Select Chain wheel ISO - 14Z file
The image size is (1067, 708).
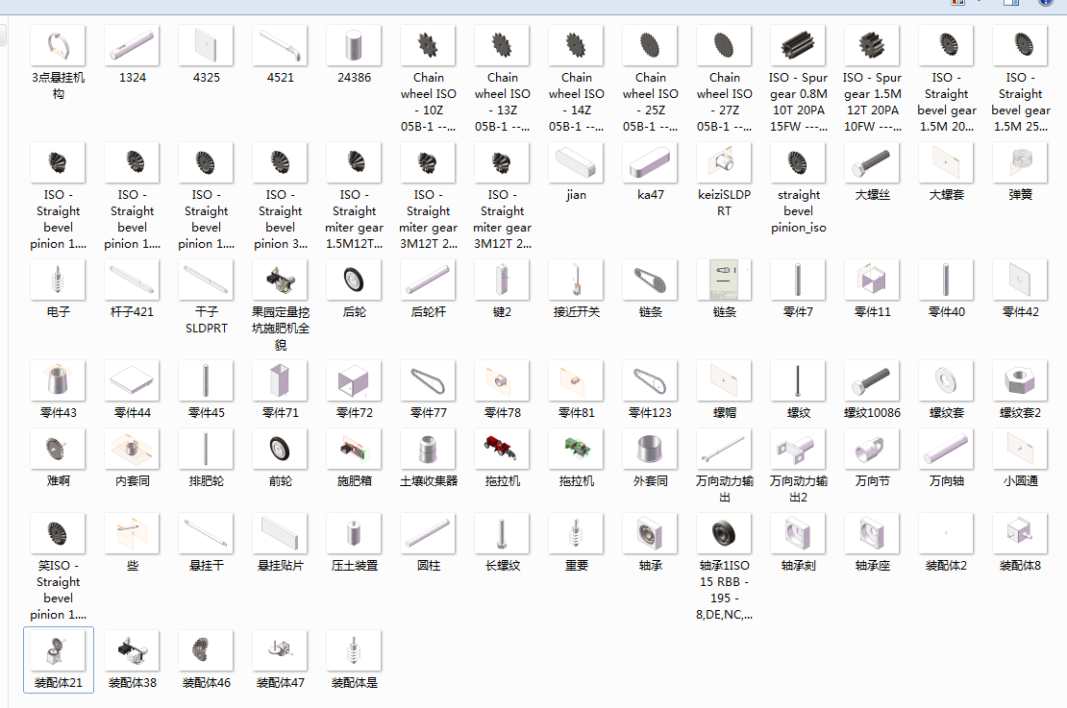tap(577, 46)
